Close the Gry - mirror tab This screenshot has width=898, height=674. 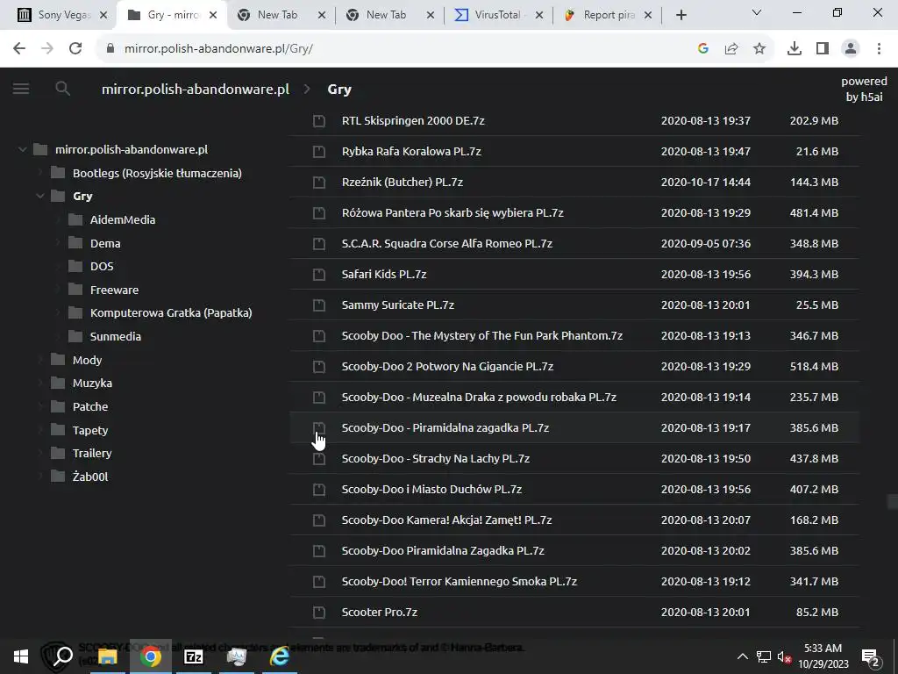click(x=213, y=15)
